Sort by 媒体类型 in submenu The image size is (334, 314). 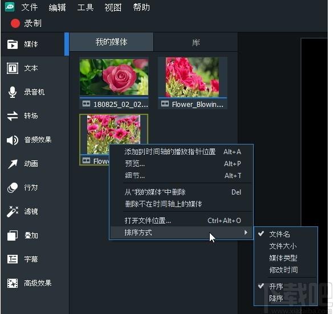pos(286,258)
